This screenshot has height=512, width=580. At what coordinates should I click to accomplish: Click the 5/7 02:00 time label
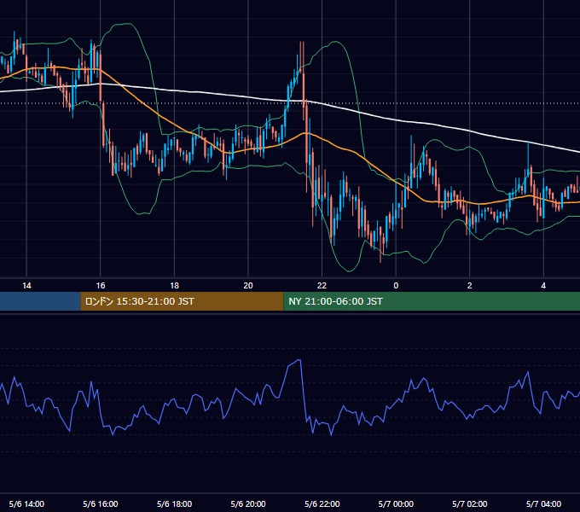pos(469,503)
